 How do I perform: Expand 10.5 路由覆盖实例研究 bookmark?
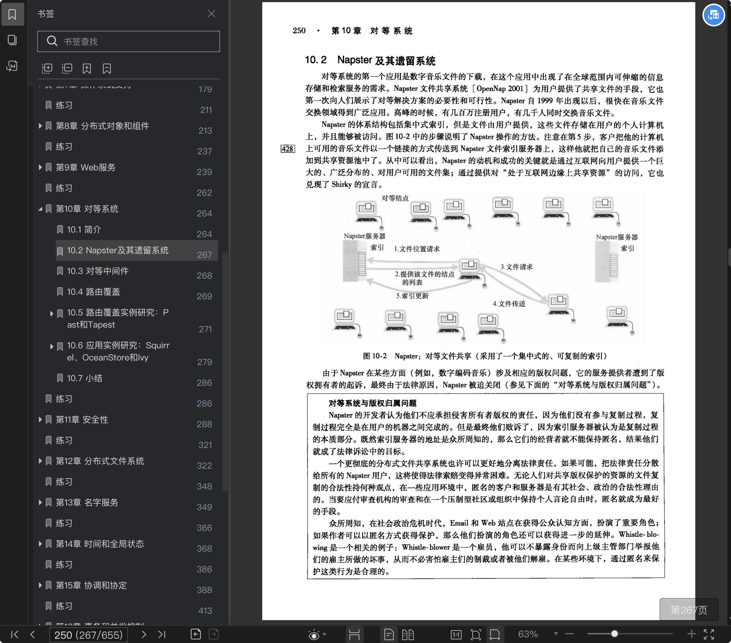pyautogui.click(x=52, y=314)
